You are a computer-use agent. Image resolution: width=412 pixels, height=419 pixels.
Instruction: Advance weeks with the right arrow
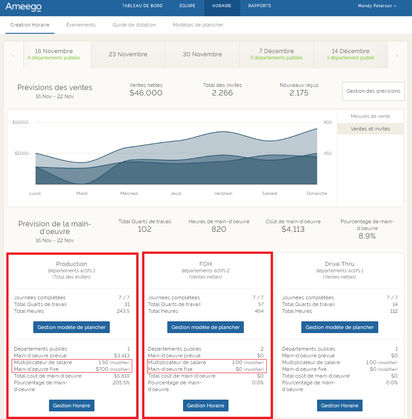coord(397,56)
